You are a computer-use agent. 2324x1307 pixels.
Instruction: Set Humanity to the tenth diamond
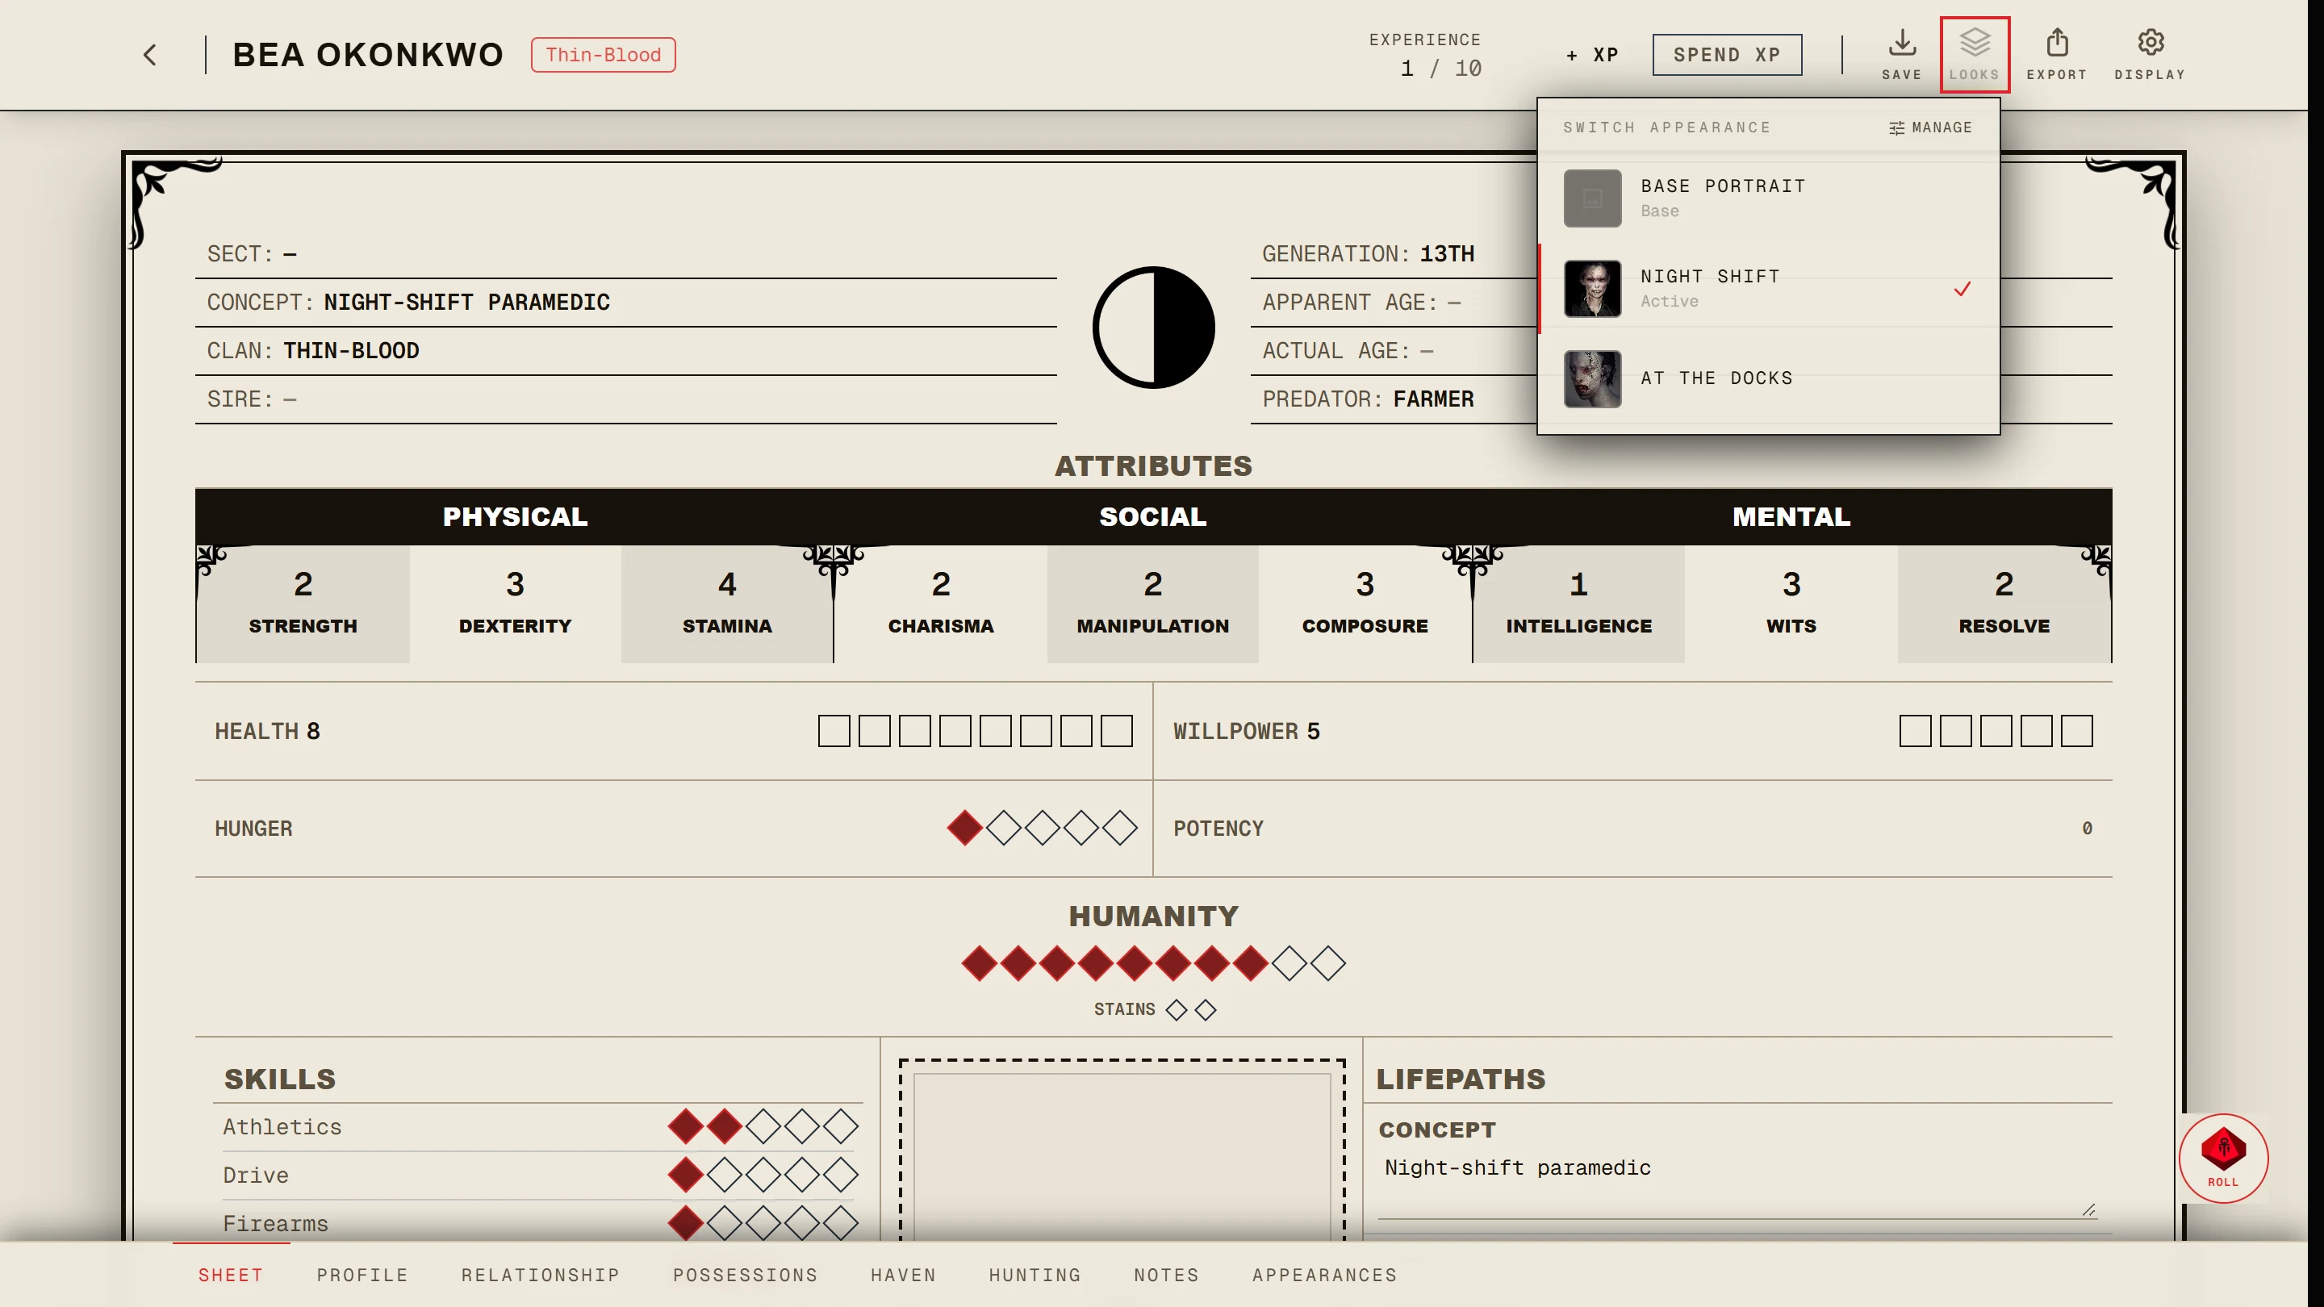[x=1327, y=963]
